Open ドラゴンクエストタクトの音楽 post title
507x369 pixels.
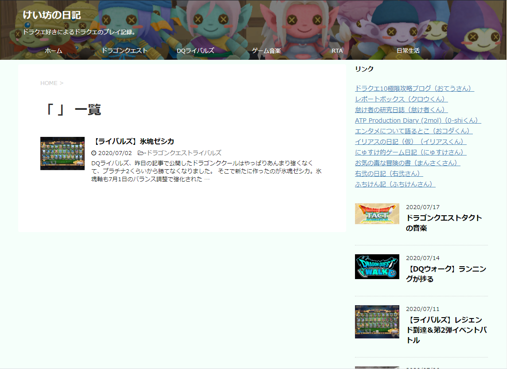click(x=444, y=223)
